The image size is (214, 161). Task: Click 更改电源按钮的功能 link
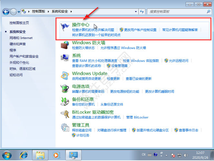pyautogui.click(x=125, y=92)
